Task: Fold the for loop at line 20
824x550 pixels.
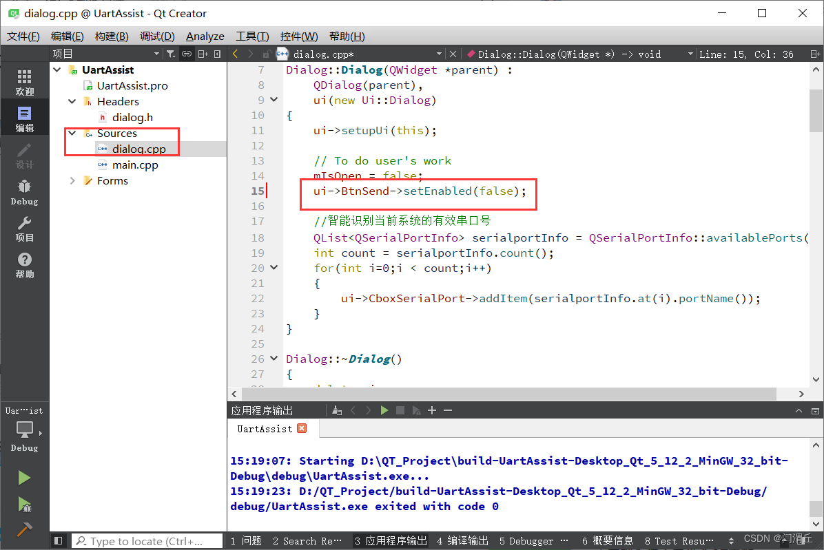Action: pyautogui.click(x=274, y=267)
